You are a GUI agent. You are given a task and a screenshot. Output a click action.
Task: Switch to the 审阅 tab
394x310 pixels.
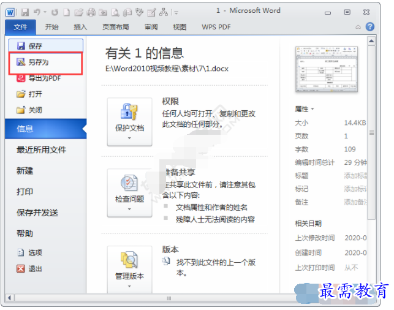[x=151, y=27]
